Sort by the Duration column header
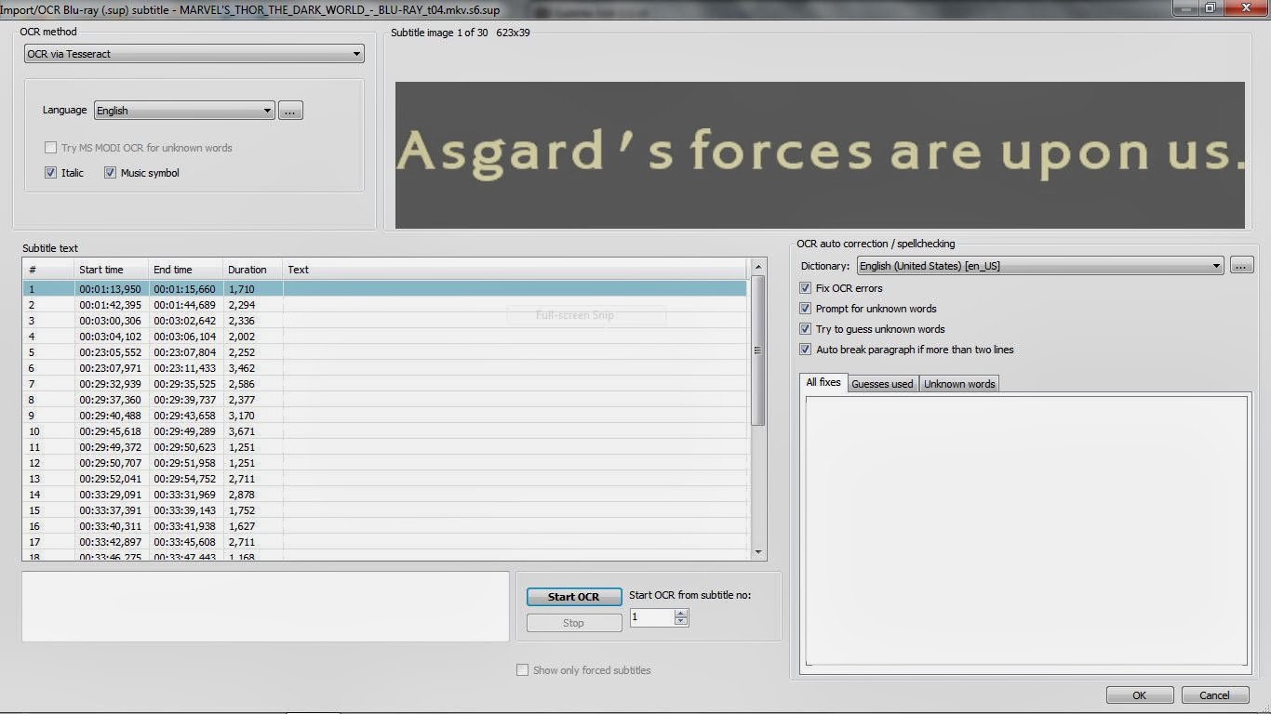 point(253,270)
